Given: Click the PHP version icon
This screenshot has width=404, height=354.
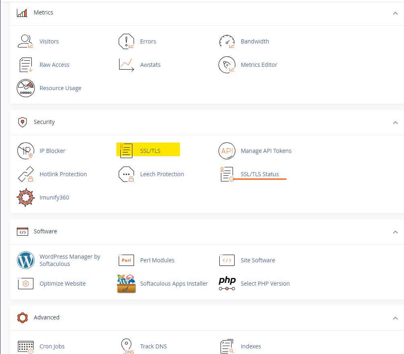Looking at the screenshot, I should pos(227,284).
